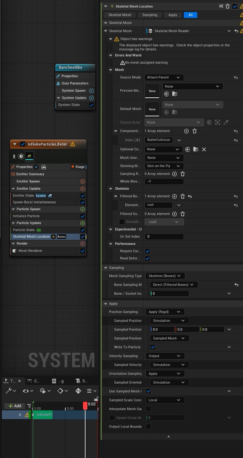The height and width of the screenshot is (458, 243).
Task: Open Bone Sampling Mode Direct (Filtered Bones) dropdown
Action: (x=174, y=284)
